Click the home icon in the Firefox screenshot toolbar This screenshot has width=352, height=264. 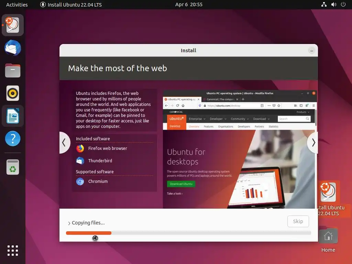click(183, 106)
